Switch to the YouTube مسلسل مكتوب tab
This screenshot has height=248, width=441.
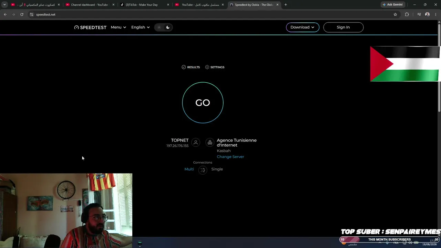click(200, 5)
